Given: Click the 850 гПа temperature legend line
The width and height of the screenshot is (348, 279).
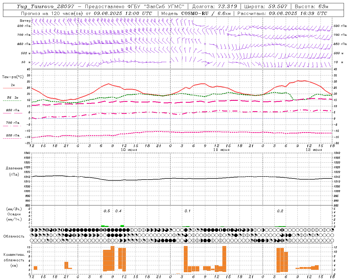Looking at the screenshot, I should pos(13,113).
